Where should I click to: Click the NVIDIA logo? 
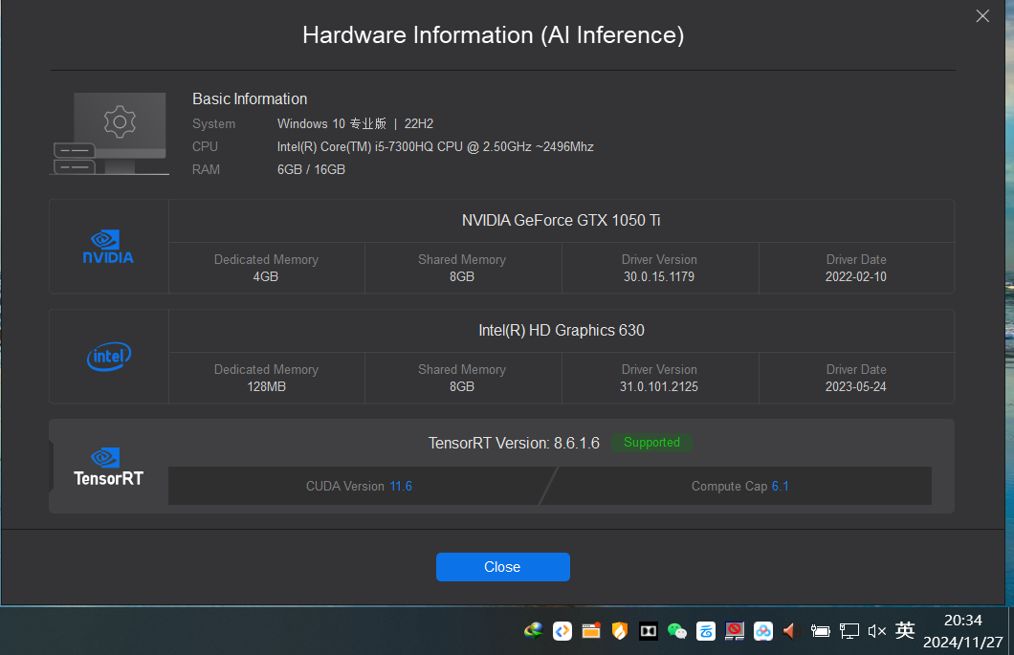[108, 247]
